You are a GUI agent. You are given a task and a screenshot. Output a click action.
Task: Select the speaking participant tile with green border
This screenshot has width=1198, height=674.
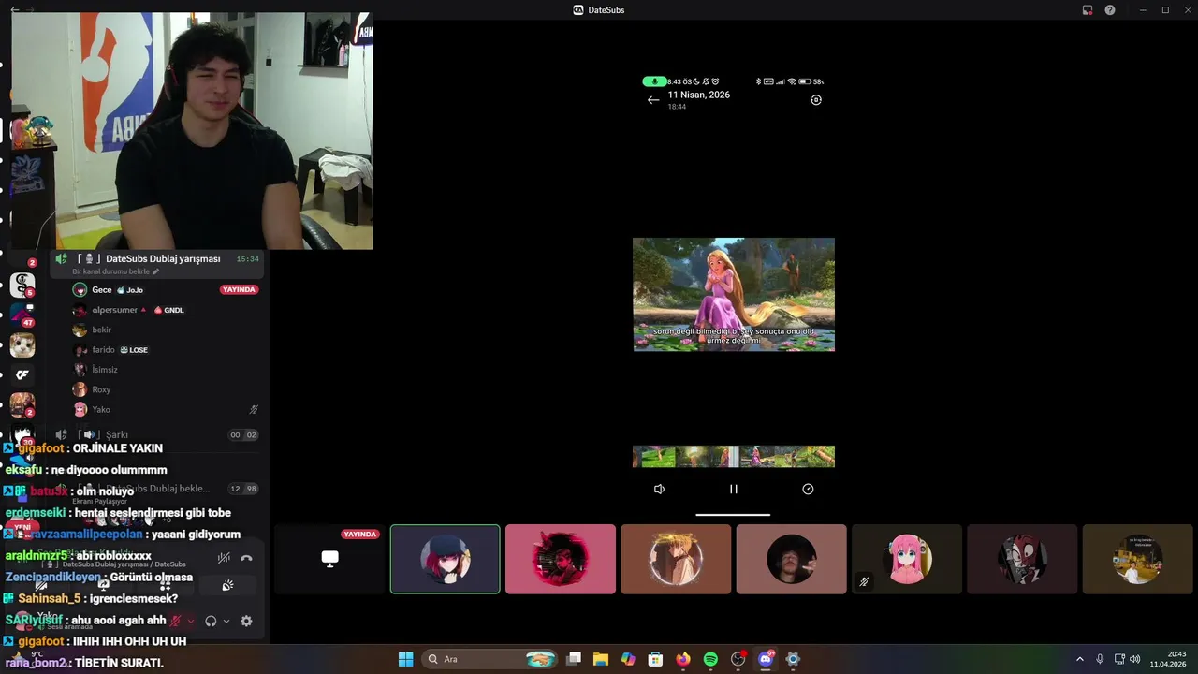coord(445,559)
